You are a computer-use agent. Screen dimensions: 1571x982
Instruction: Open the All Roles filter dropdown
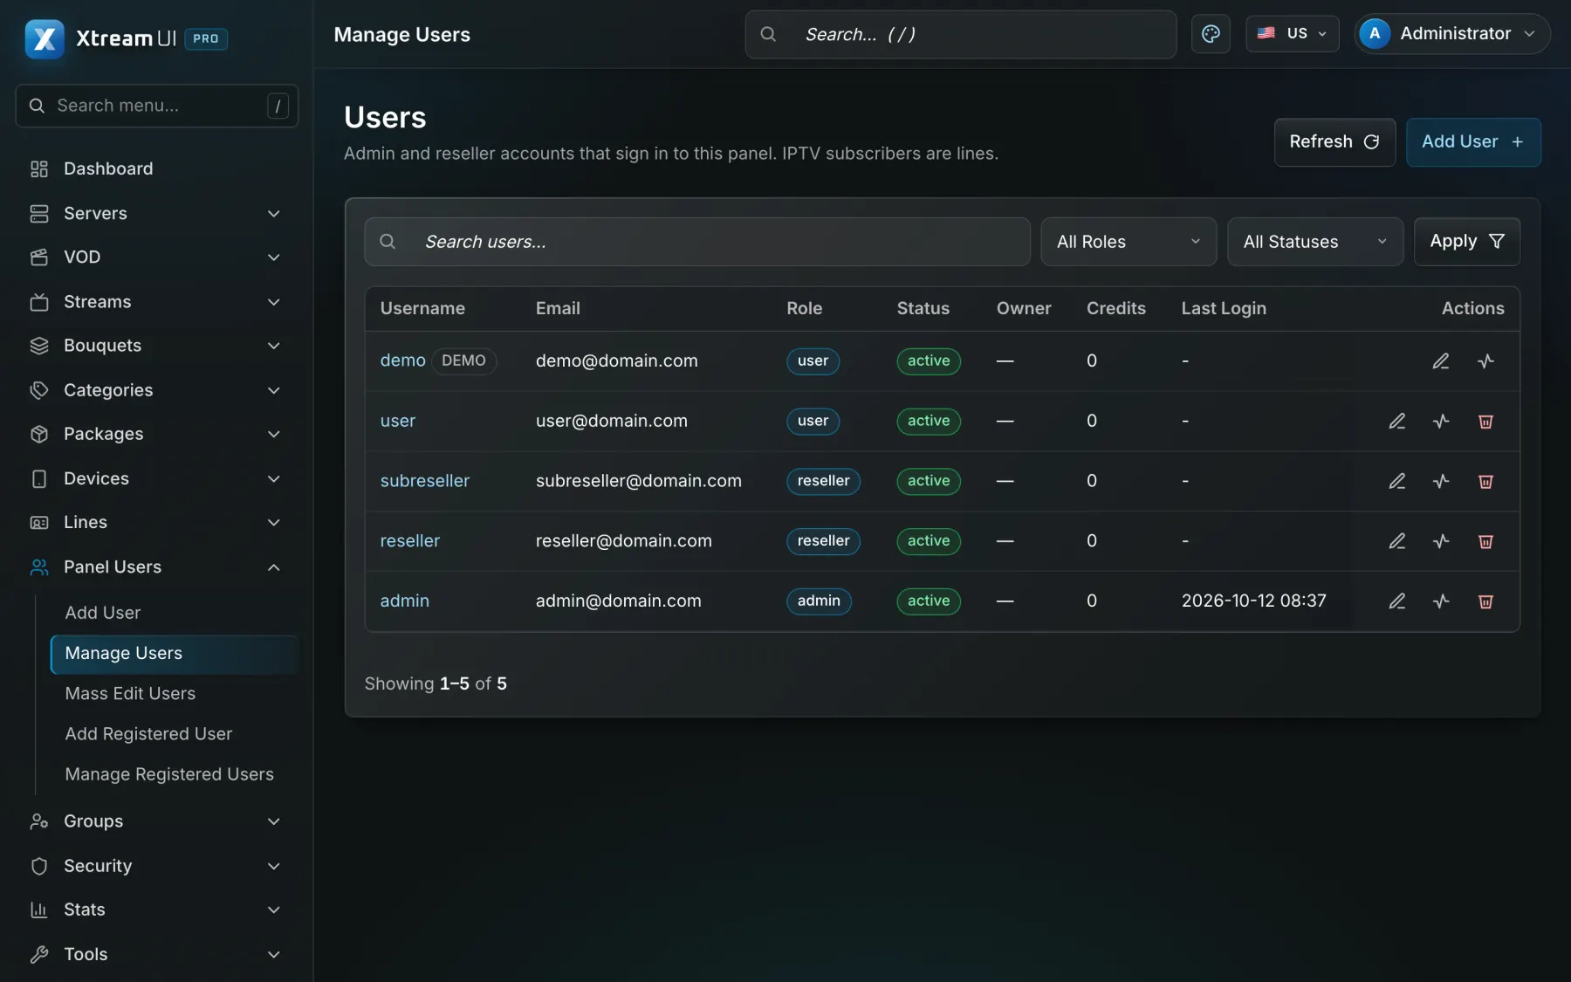pos(1129,242)
